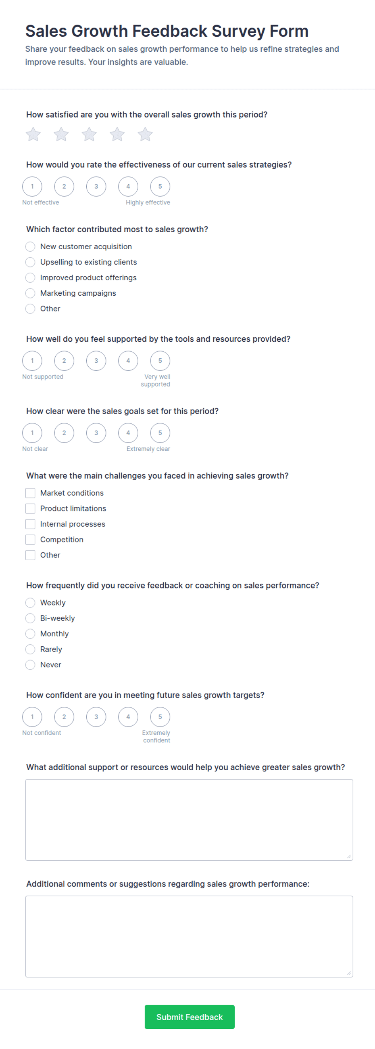Image resolution: width=375 pixels, height=1049 pixels.
Task: Choose the second star rating
Action: click(61, 134)
